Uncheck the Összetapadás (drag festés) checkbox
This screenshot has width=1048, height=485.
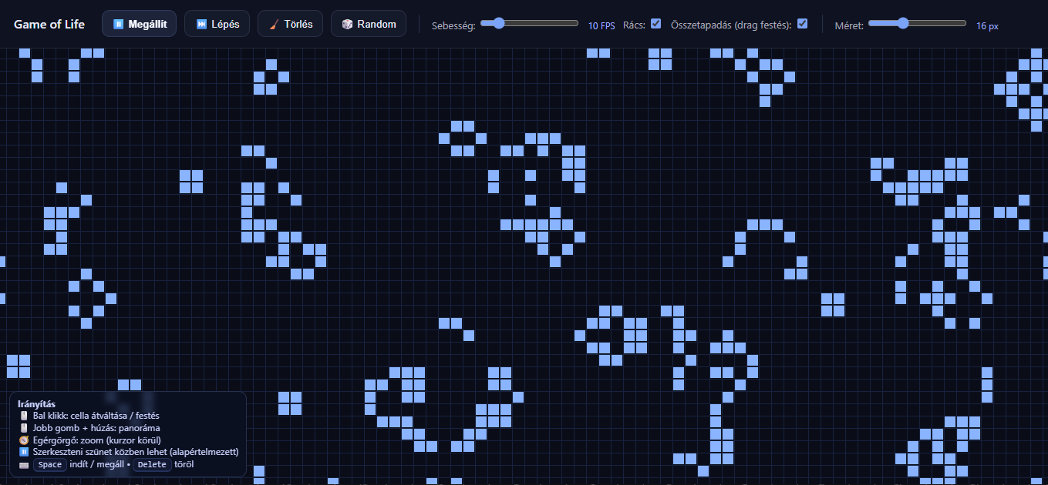pos(802,24)
